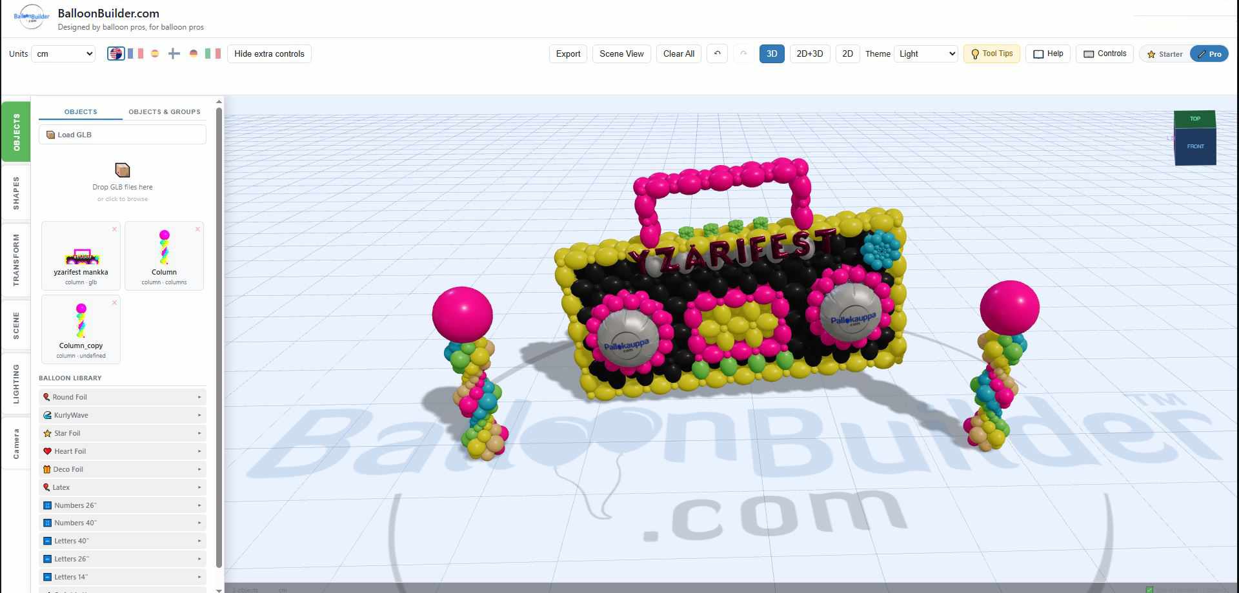The width and height of the screenshot is (1239, 593).
Task: Toggle the Controls overlay
Action: coord(1104,53)
